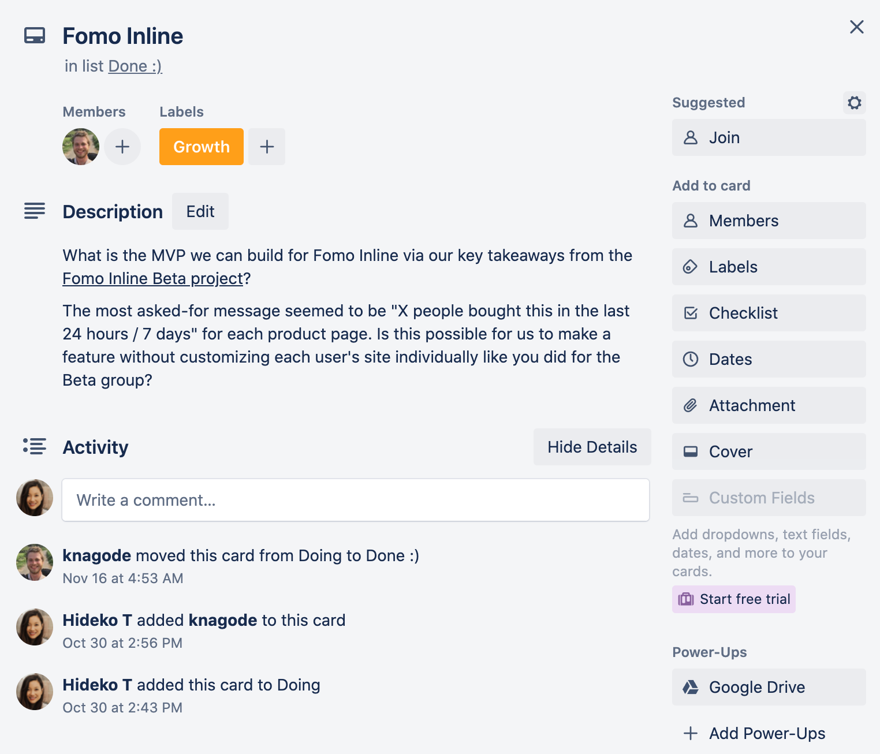Open knagode's profile from moved-card activity
This screenshot has height=754, width=880.
pos(97,555)
